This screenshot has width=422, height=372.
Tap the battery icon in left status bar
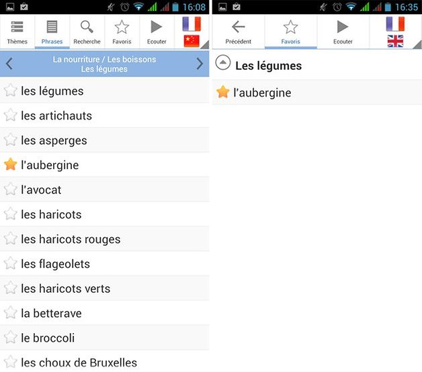[175, 7]
